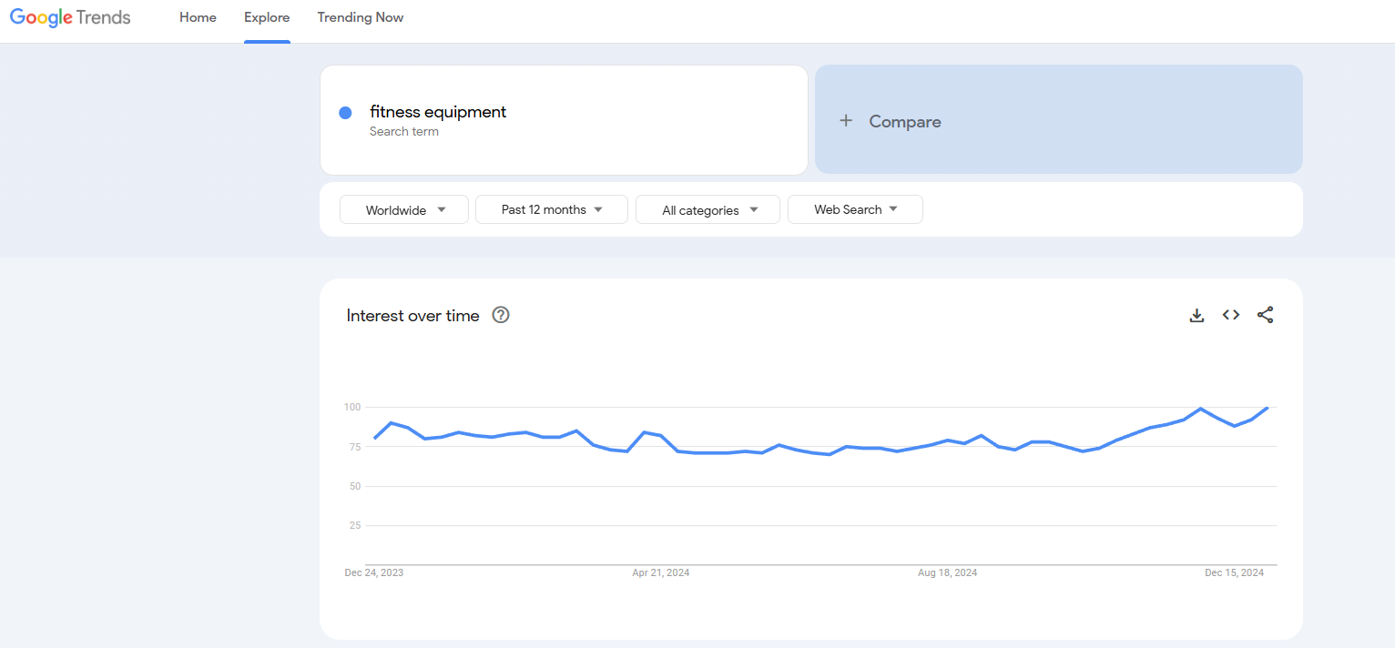Download the interest over time CSV
Screen dimensions: 1395x648
click(x=1196, y=315)
